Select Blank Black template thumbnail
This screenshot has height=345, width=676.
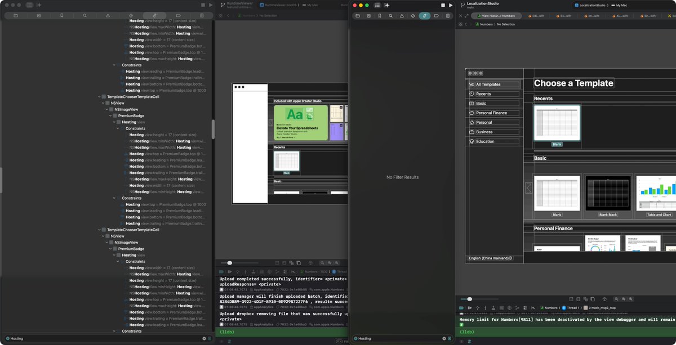click(x=608, y=193)
